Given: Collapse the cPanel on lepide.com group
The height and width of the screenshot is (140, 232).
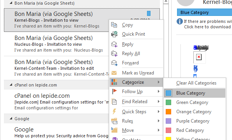Looking at the screenshot, I should click(x=11, y=85).
